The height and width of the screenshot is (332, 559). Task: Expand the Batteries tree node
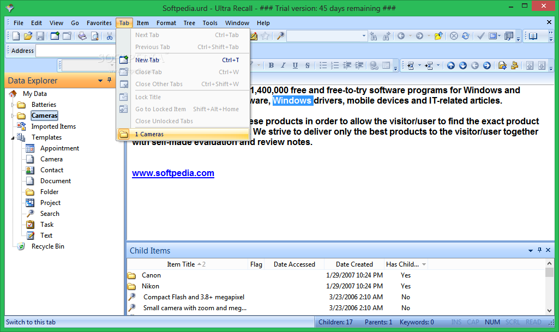(13, 105)
